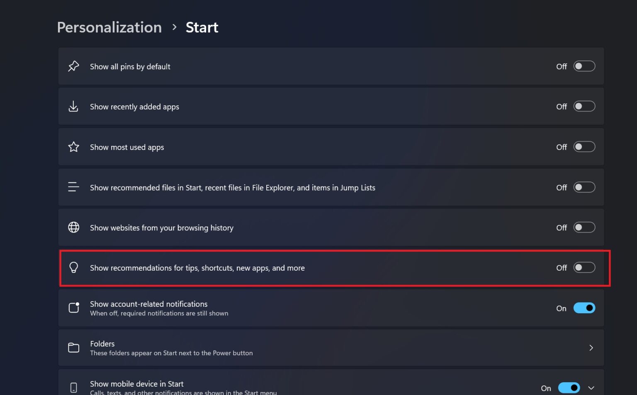Image resolution: width=637 pixels, height=395 pixels.
Task: Turn off Show mobile device in Start
Action: [x=569, y=387]
